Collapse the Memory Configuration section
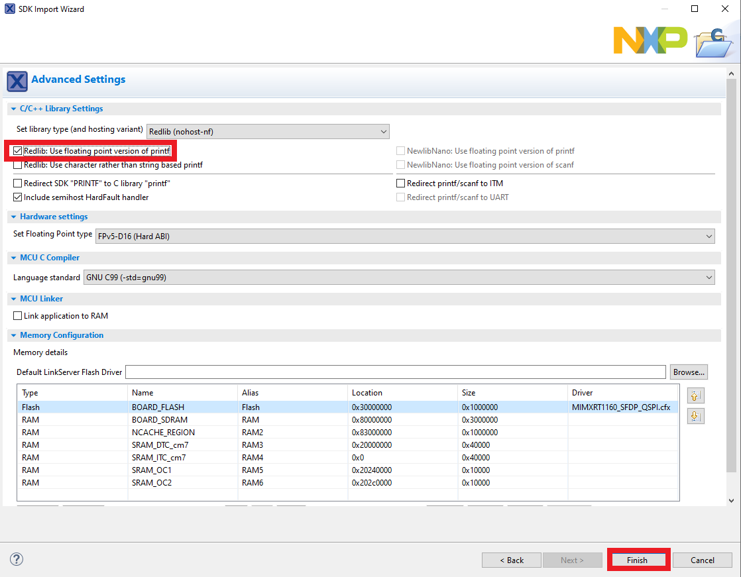This screenshot has width=741, height=577. [x=13, y=335]
